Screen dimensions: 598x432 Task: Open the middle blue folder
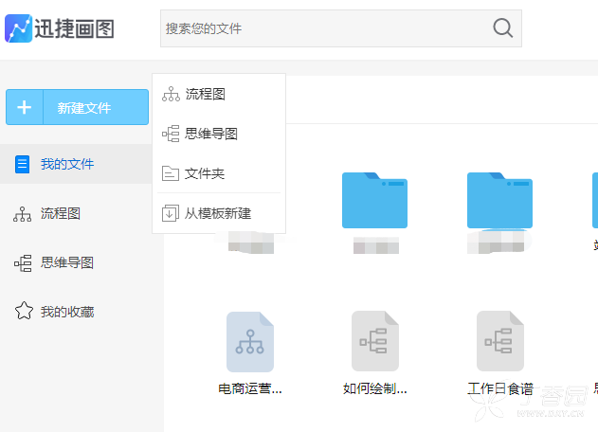[374, 200]
